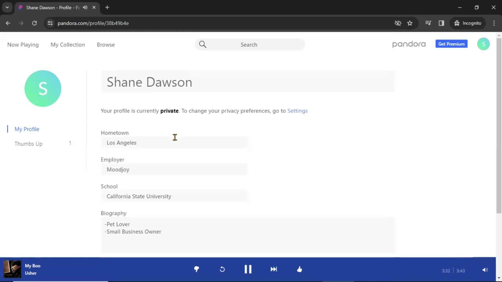Open the account avatar menu
This screenshot has width=502, height=282.
(483, 44)
